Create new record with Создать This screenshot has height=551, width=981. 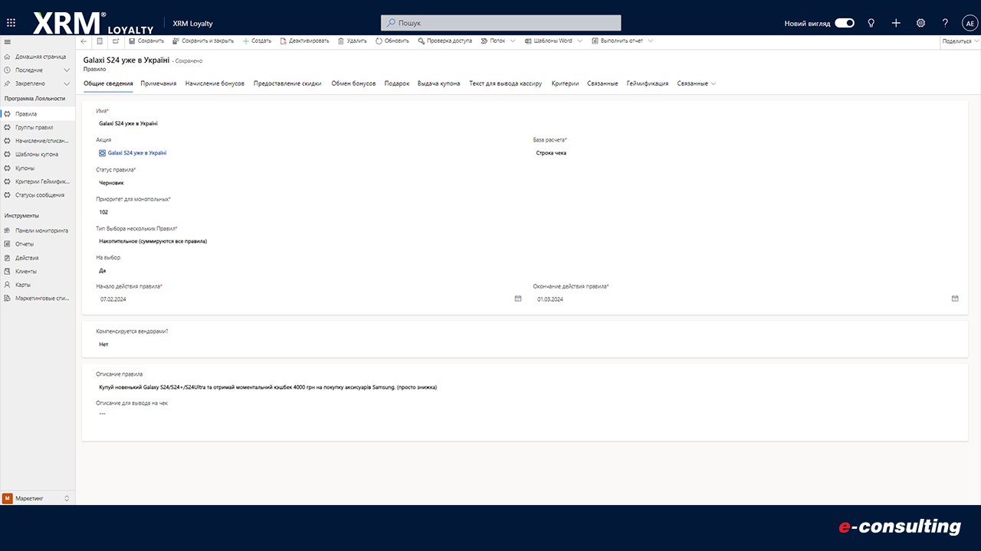tap(257, 41)
